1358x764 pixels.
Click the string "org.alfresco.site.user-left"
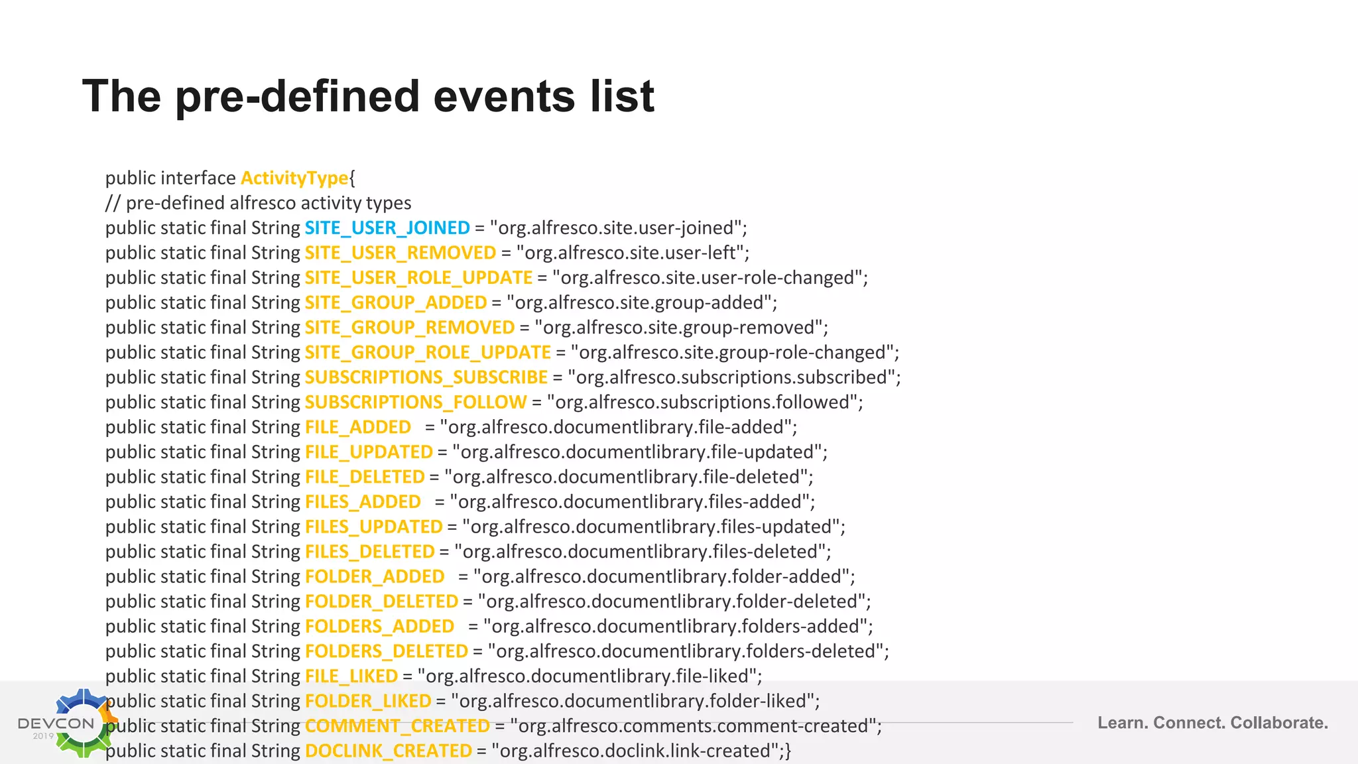630,253
